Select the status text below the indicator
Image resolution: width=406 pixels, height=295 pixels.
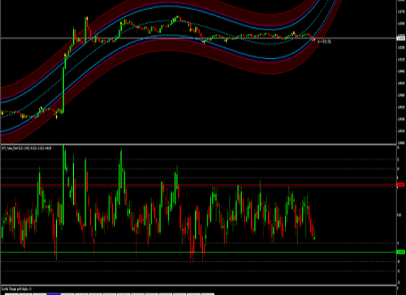pos(16,289)
